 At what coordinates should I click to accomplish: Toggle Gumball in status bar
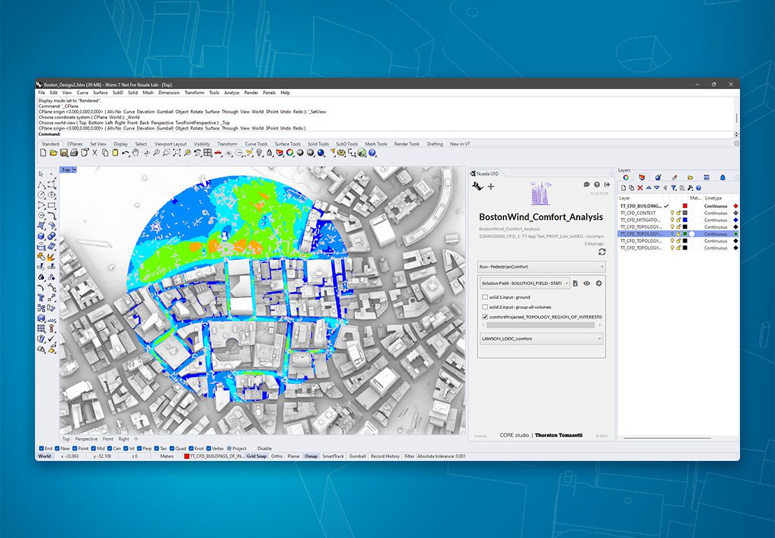tap(357, 456)
